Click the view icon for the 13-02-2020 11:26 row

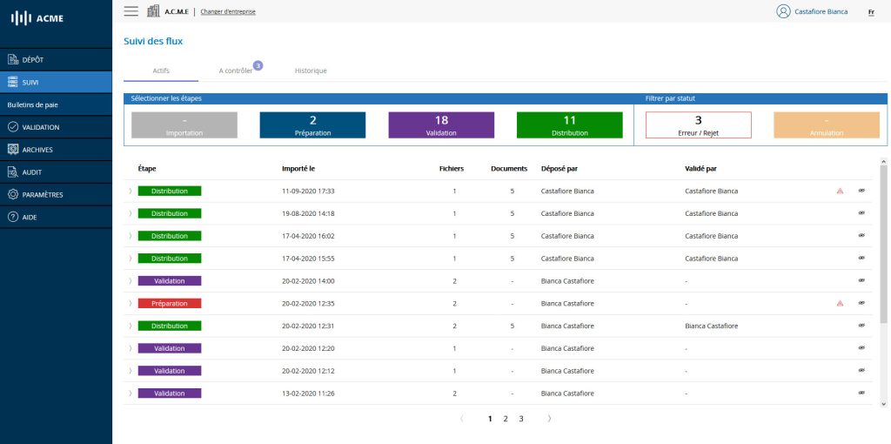pos(861,394)
